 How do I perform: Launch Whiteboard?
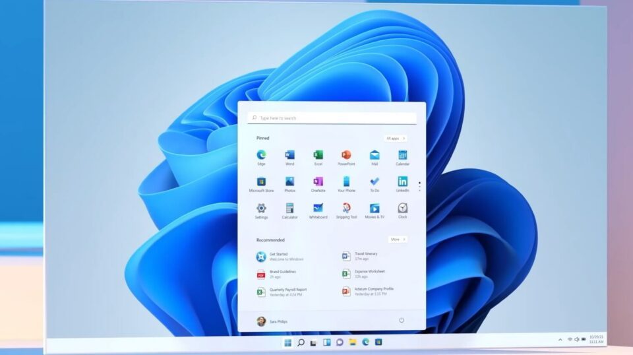[x=318, y=210]
